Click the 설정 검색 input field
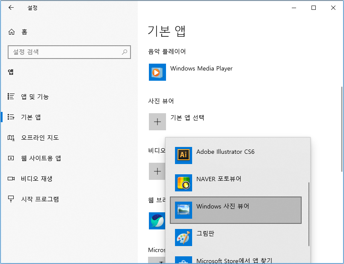344x264 pixels. pos(69,52)
